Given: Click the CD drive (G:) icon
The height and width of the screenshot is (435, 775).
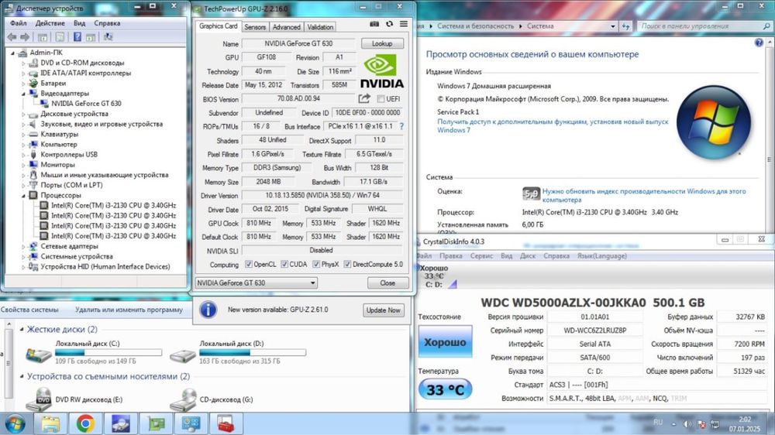Looking at the screenshot, I should pos(182,399).
